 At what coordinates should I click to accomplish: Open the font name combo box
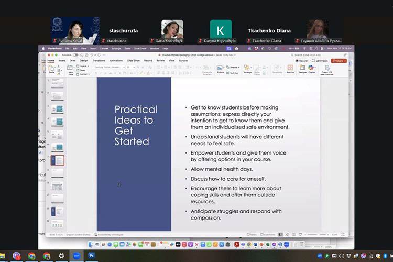point(108,67)
